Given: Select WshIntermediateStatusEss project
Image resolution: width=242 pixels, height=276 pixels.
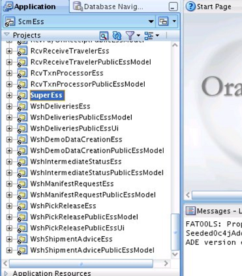Looking at the screenshot, I should point(76,162).
